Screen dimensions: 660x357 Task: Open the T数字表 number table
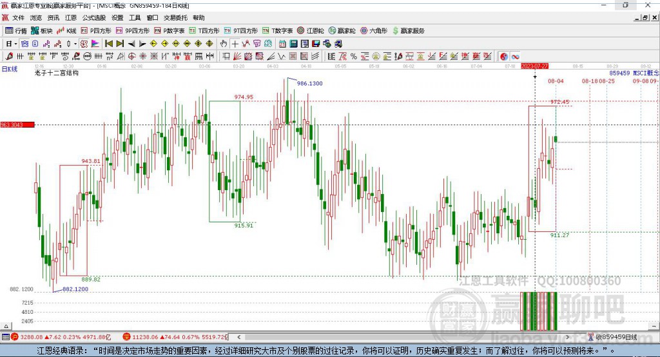point(277,31)
